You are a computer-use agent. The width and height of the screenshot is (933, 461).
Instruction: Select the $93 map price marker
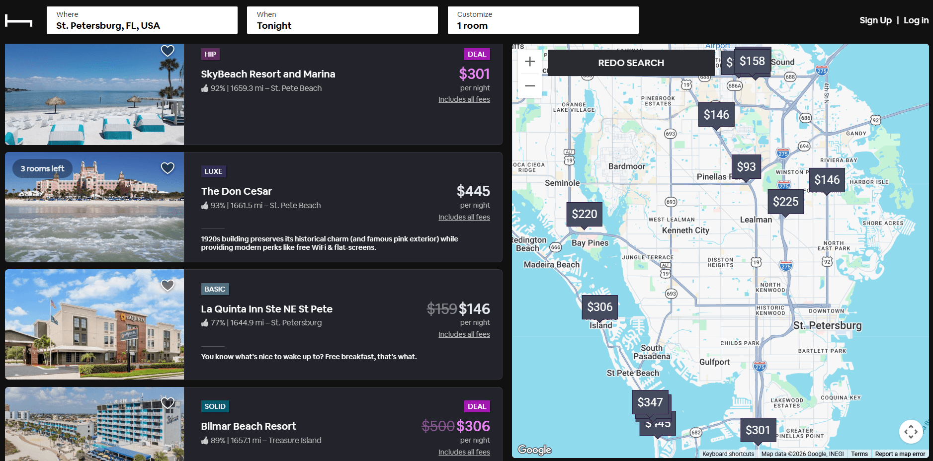[x=746, y=167]
